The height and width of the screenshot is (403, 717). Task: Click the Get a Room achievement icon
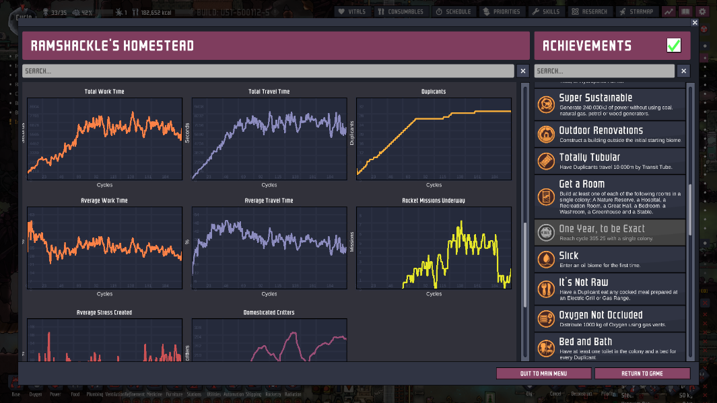[x=545, y=196]
